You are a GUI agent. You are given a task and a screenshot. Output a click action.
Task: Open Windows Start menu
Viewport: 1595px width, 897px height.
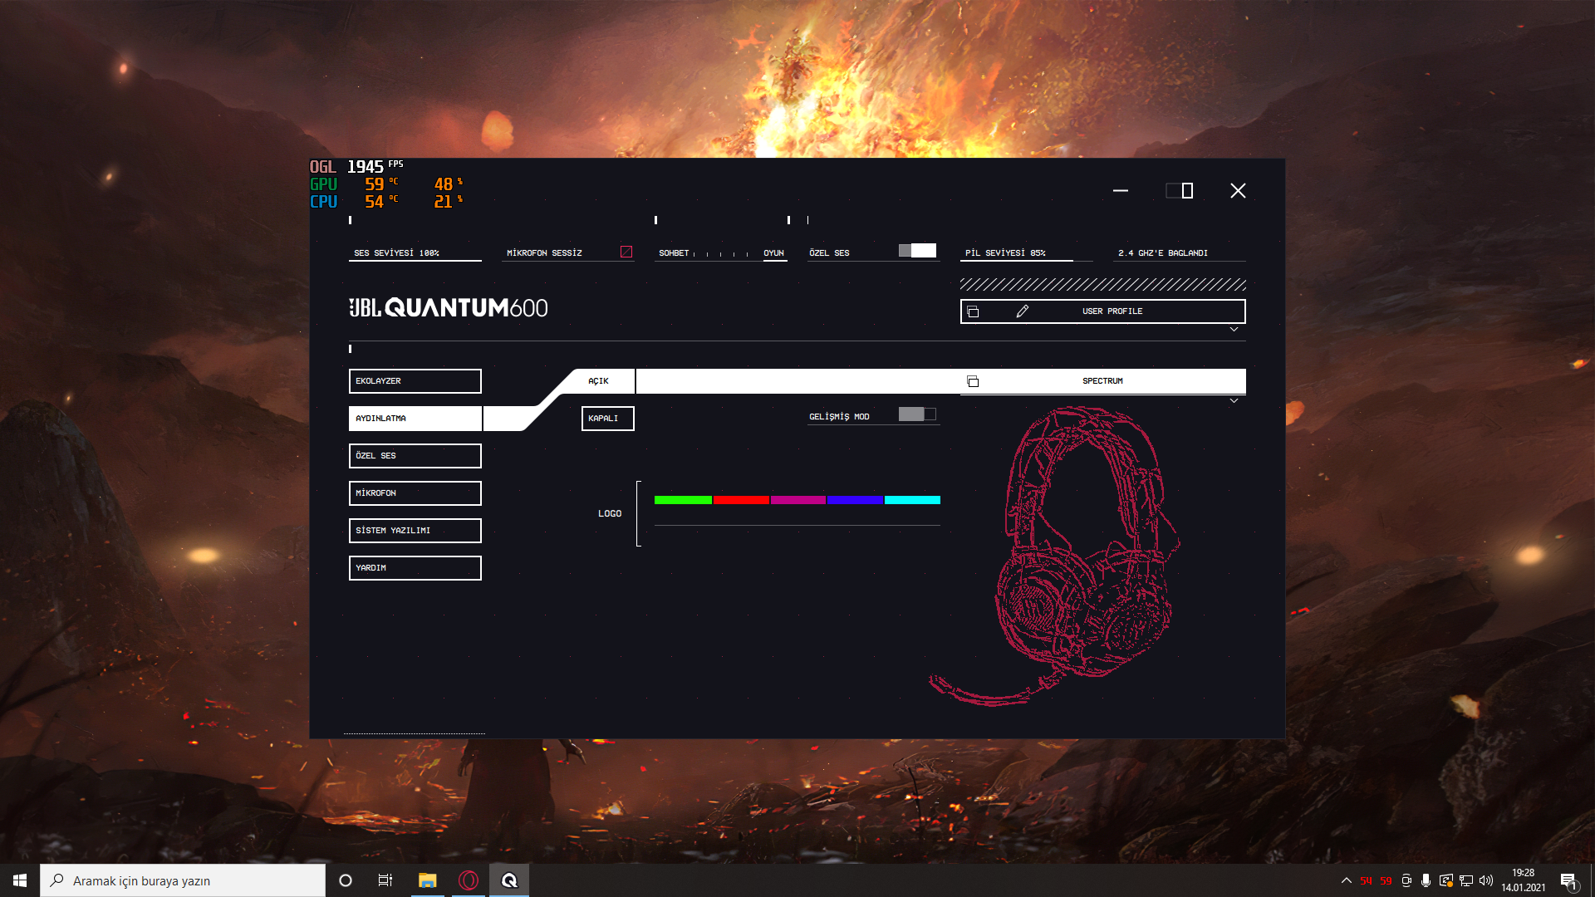tap(20, 880)
